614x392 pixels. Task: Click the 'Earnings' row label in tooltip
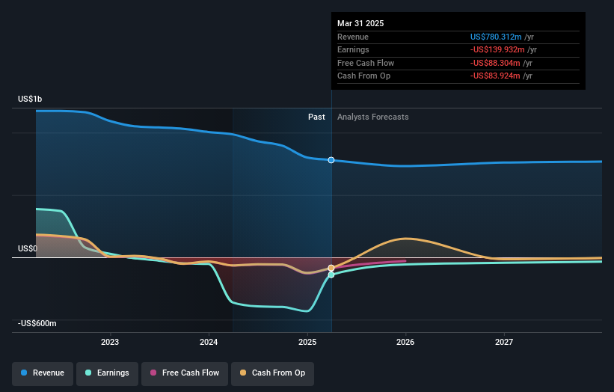pos(353,49)
